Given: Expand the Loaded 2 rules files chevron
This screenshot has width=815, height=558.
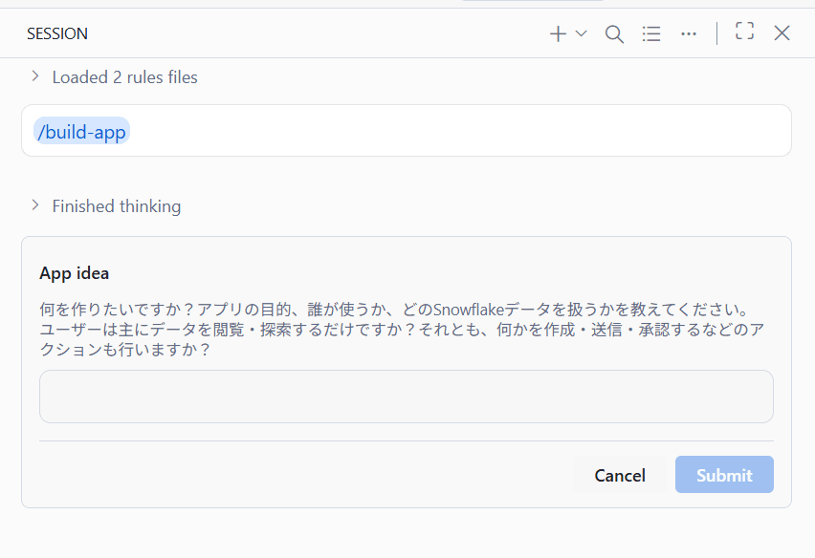Looking at the screenshot, I should 34,76.
